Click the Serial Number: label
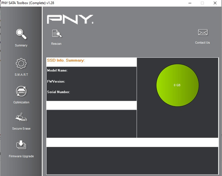222x176 pixels. (x=59, y=92)
